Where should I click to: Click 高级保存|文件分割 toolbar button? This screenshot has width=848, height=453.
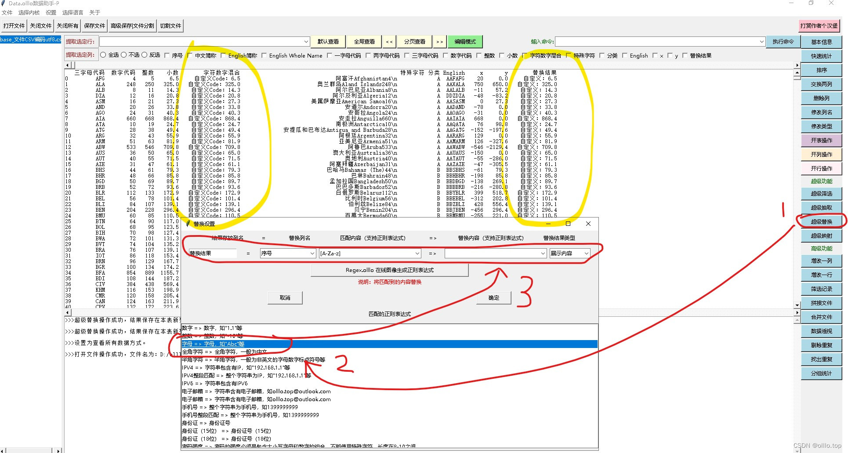point(132,26)
